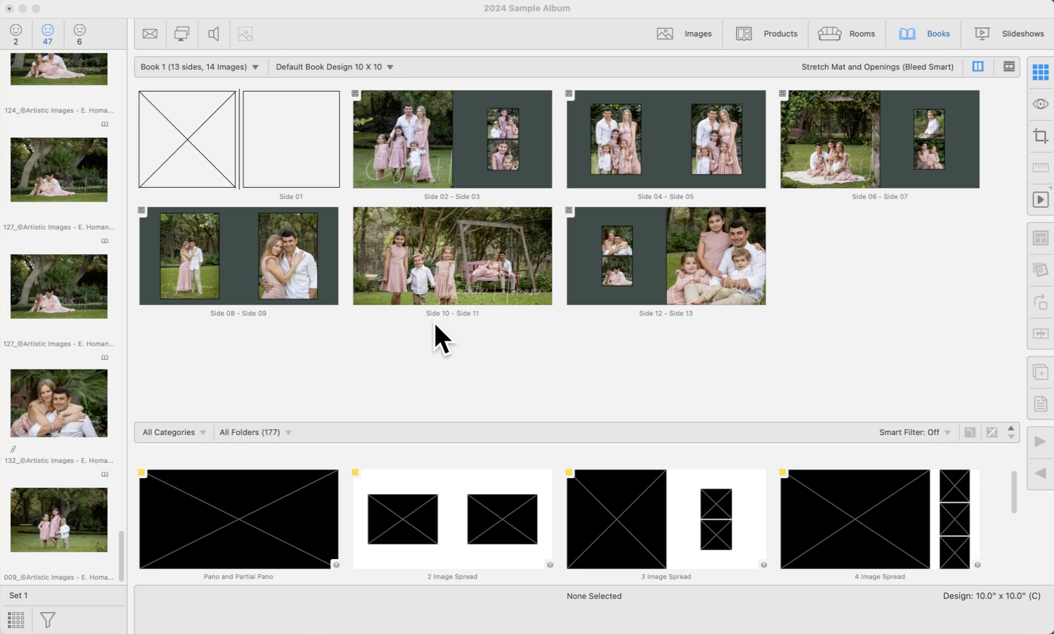Viewport: 1054px width, 634px height.
Task: Click the thumbnail grid view icon
Action: [16, 620]
